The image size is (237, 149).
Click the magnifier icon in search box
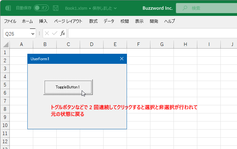(185, 8)
